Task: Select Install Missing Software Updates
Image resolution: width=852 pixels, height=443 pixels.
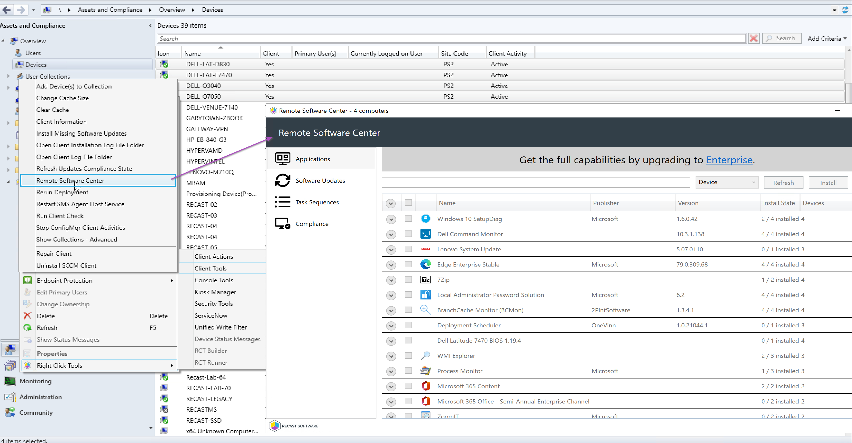Action: pos(81,134)
